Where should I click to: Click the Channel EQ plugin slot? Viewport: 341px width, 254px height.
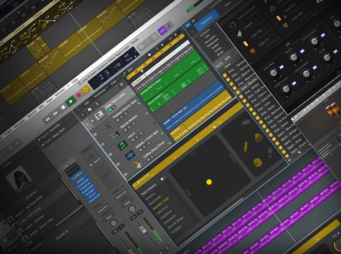(x=94, y=199)
